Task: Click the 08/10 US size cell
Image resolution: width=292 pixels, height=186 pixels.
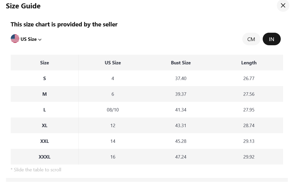Action: click(x=113, y=110)
